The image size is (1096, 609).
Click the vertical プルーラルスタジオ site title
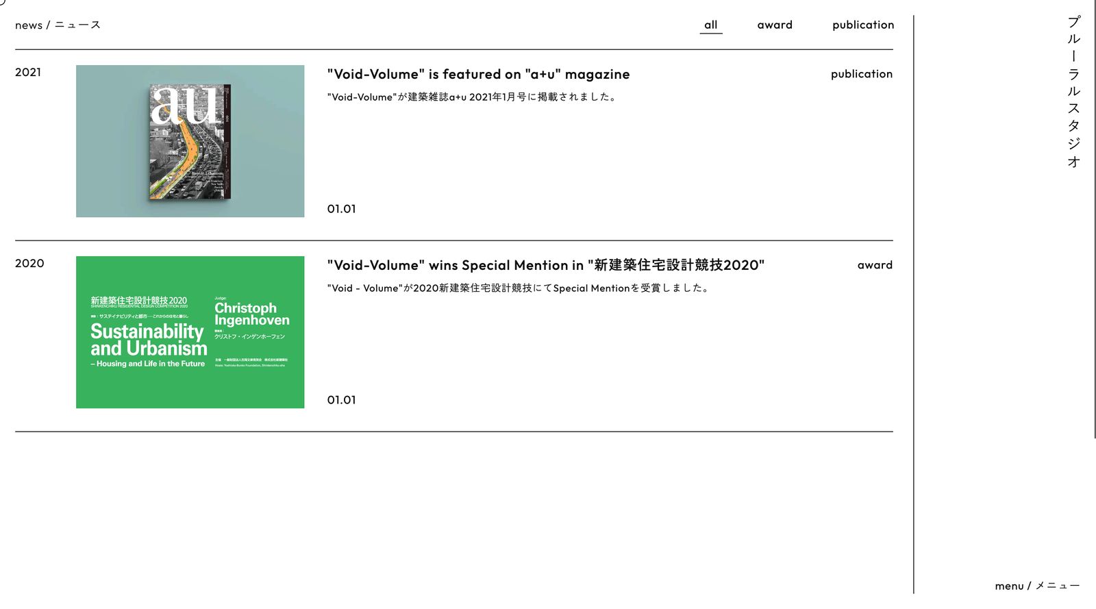tap(1073, 92)
